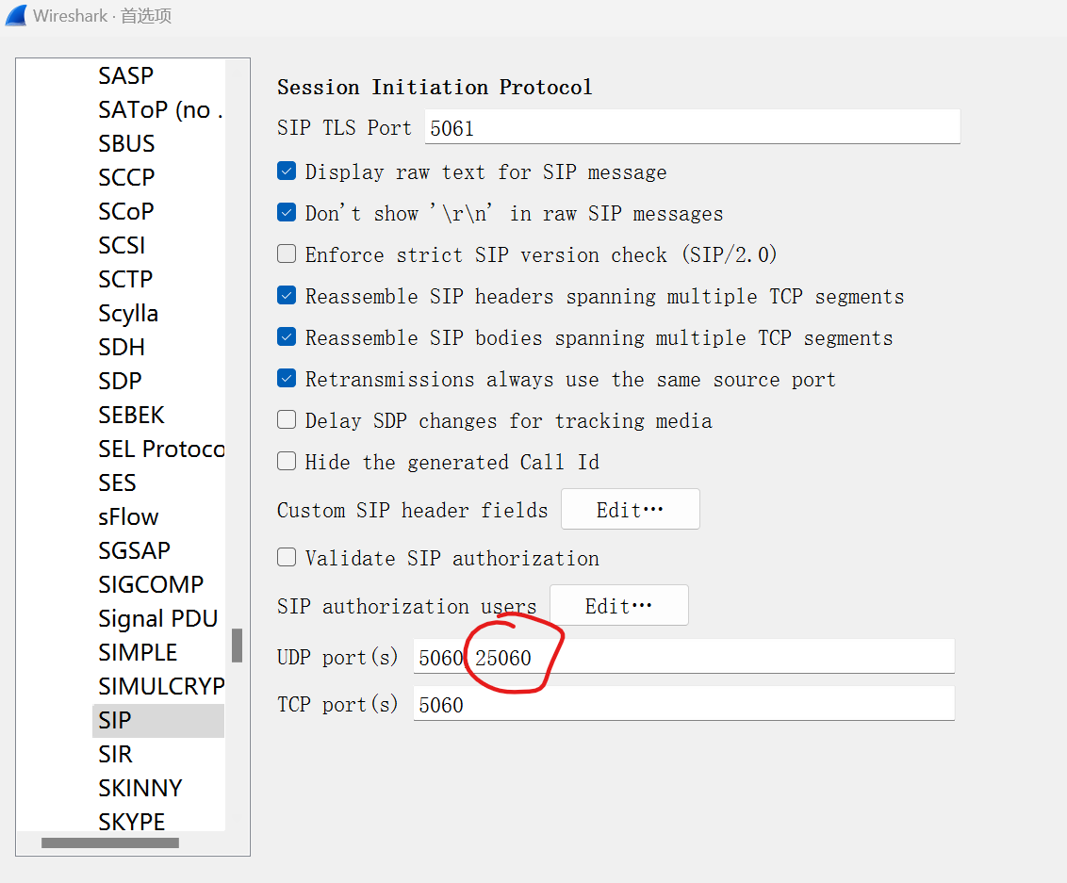Uncheck Display raw text for SIP message
This screenshot has height=883, width=1067.
click(x=287, y=172)
